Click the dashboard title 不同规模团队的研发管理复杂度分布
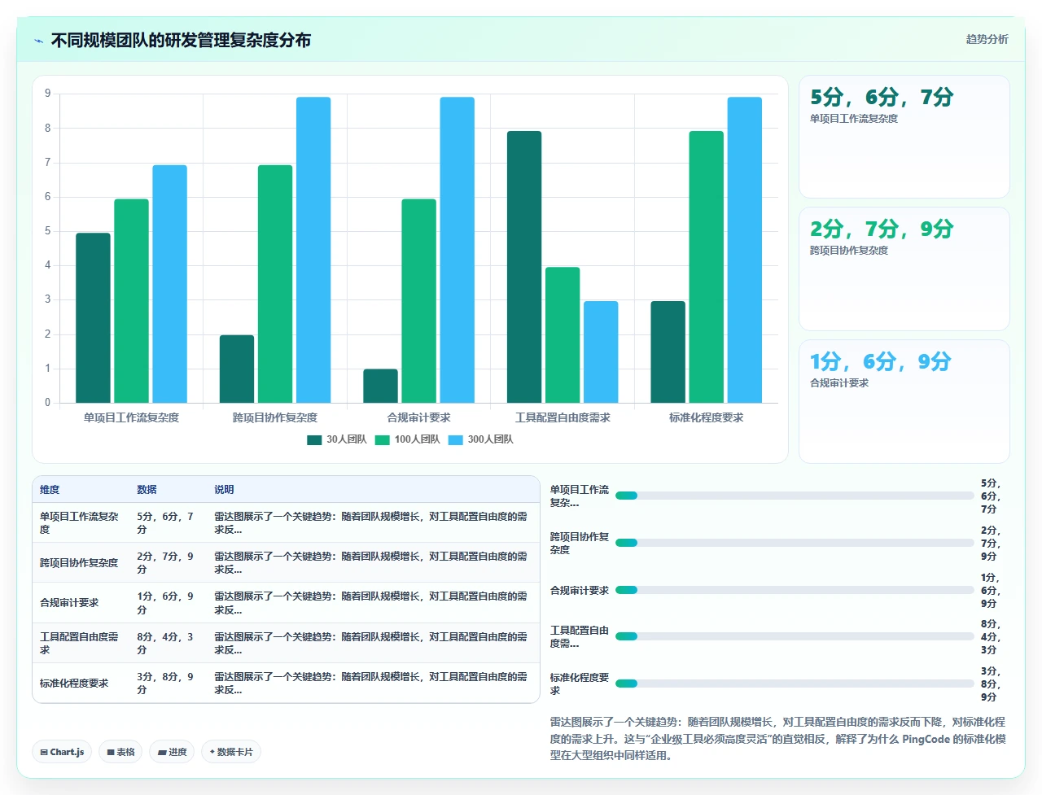The width and height of the screenshot is (1042, 795). pyautogui.click(x=181, y=40)
